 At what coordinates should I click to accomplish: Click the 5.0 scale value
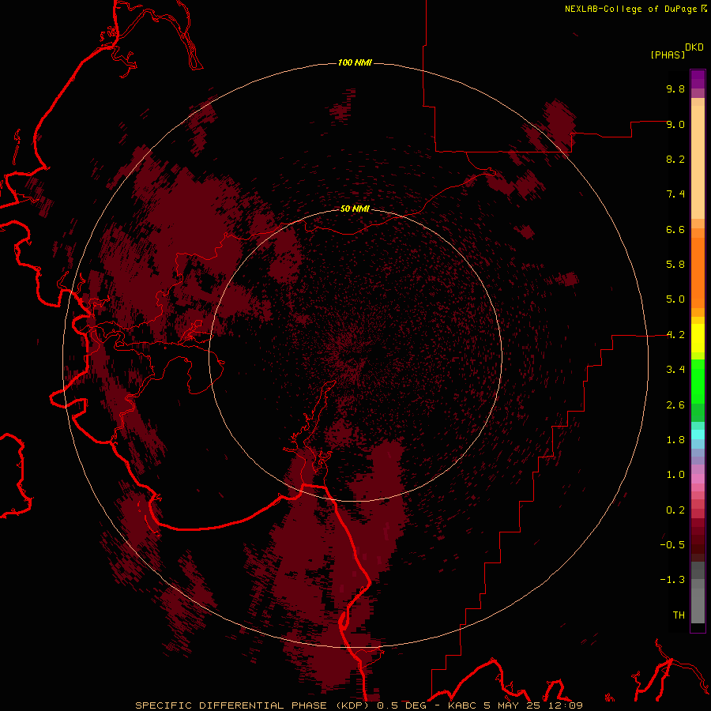[675, 299]
